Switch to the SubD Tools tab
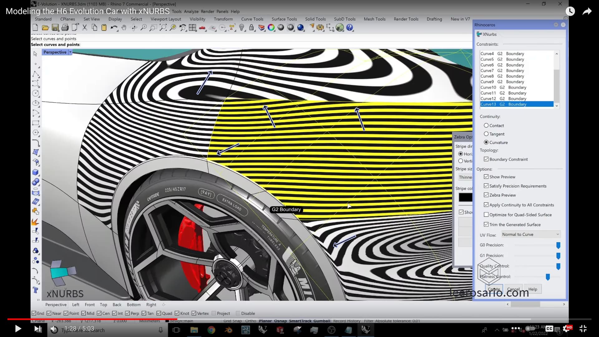This screenshot has width=599, height=337. pyautogui.click(x=345, y=19)
